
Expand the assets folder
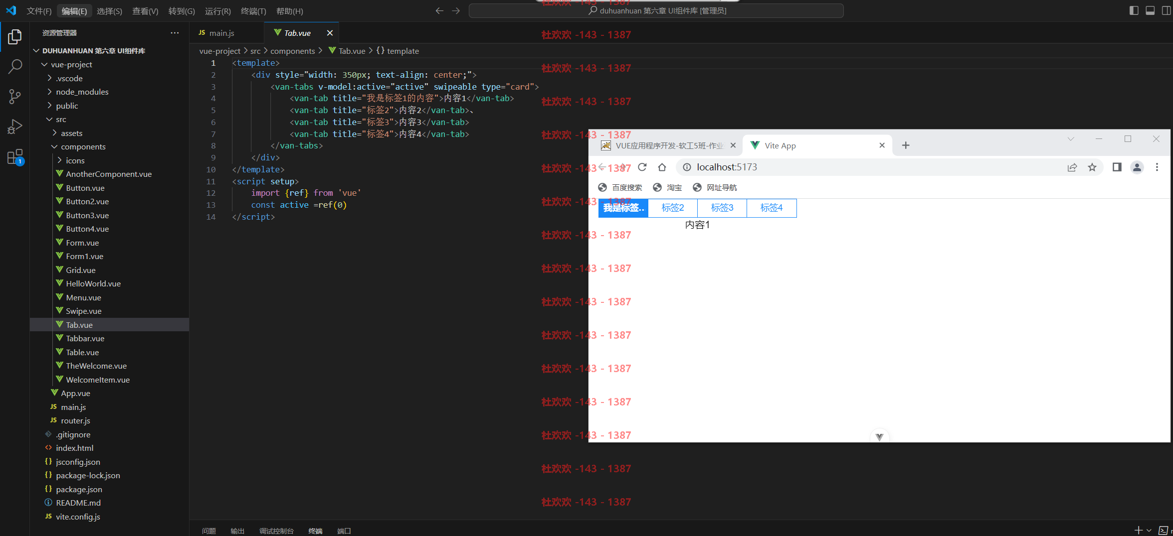pyautogui.click(x=54, y=133)
